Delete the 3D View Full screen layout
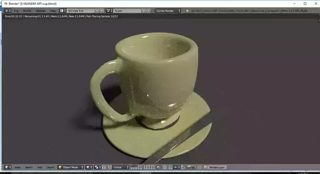Screen dimensions: 320x174 click(102, 11)
